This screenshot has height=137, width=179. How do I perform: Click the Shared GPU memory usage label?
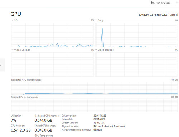coord(25,97)
